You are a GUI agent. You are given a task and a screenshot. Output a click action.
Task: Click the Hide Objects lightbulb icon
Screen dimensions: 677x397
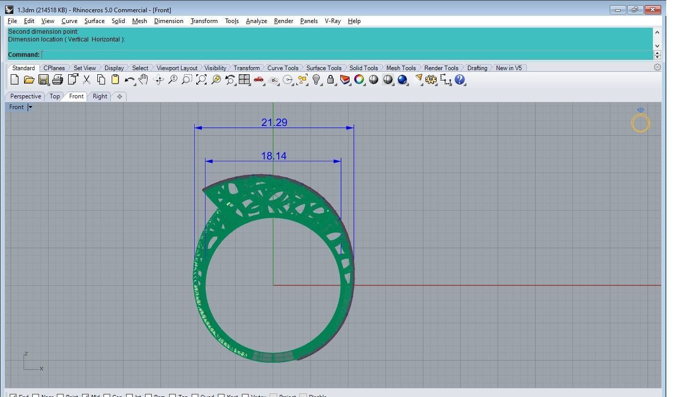pyautogui.click(x=316, y=79)
